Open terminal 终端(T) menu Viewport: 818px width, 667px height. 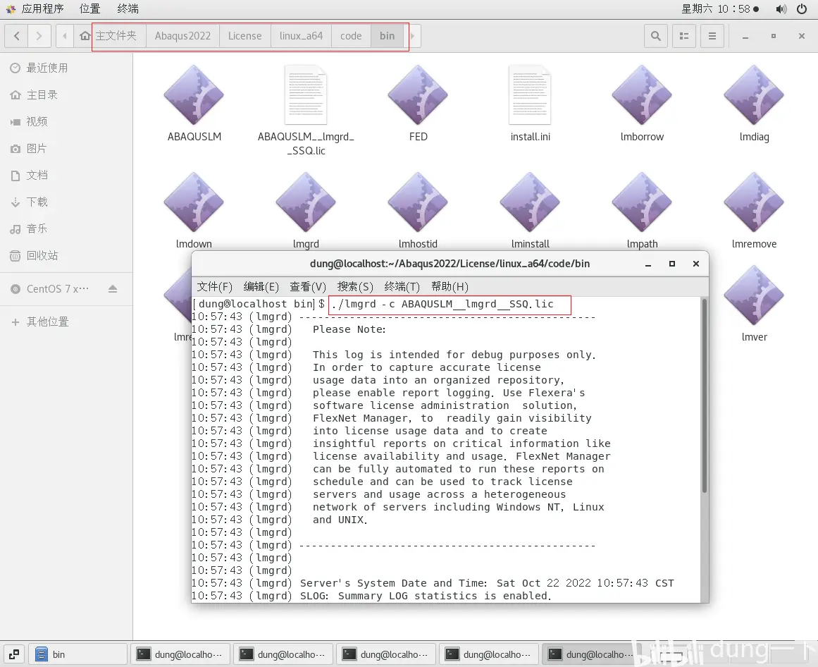[402, 286]
